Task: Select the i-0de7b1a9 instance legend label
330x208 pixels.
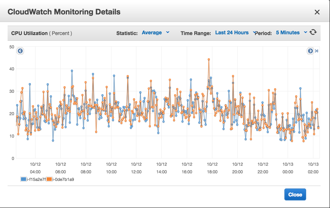Action: 63,179
